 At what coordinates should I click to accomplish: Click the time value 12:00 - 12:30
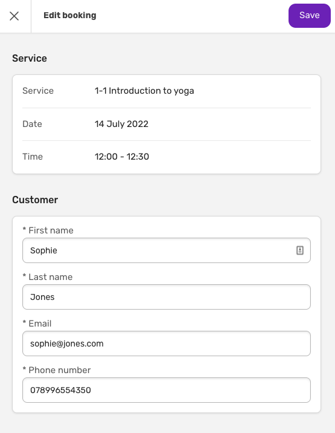(x=121, y=157)
